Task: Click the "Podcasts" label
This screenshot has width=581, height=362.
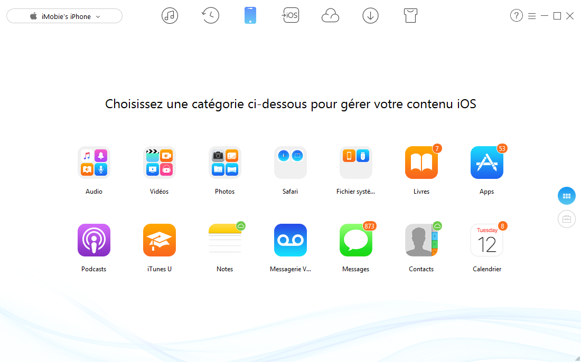Action: tap(93, 269)
